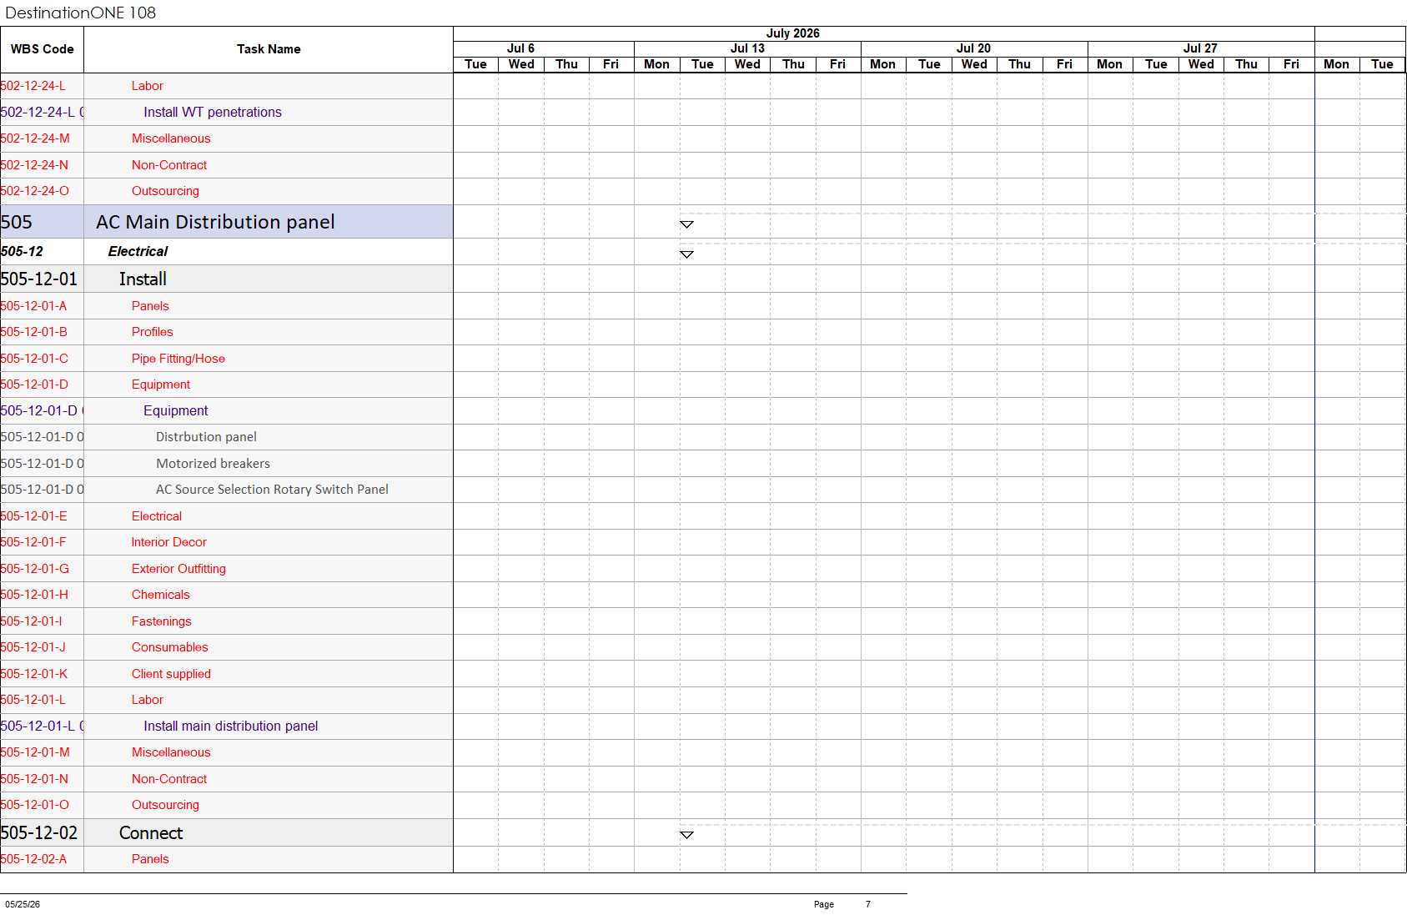1407x915 pixels.
Task: Click the summary marker in the 505-12-02 Connect row
Action: 686,835
